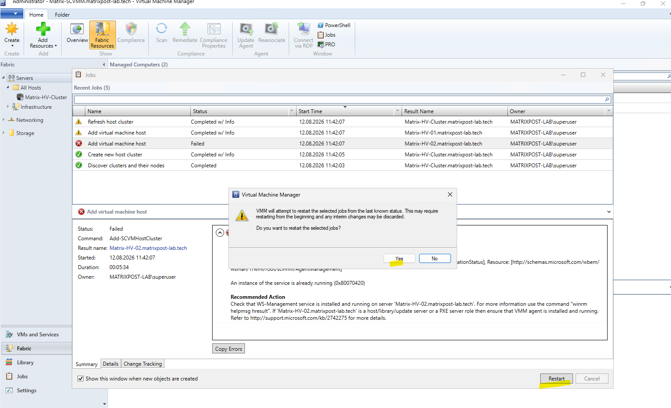This screenshot has height=408, width=671.
Task: Open the VMs and Services workspace
Action: tap(37, 335)
